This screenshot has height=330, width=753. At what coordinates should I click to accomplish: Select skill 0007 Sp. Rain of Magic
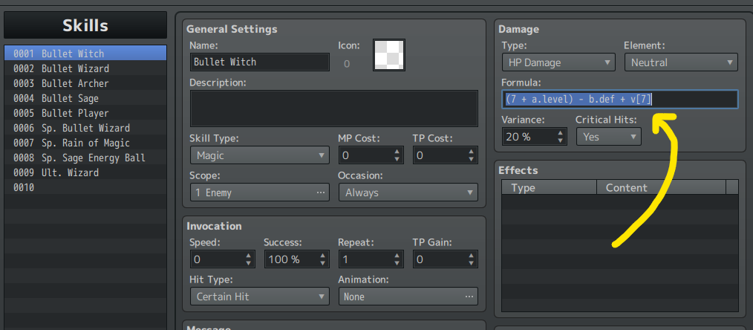[x=85, y=143]
